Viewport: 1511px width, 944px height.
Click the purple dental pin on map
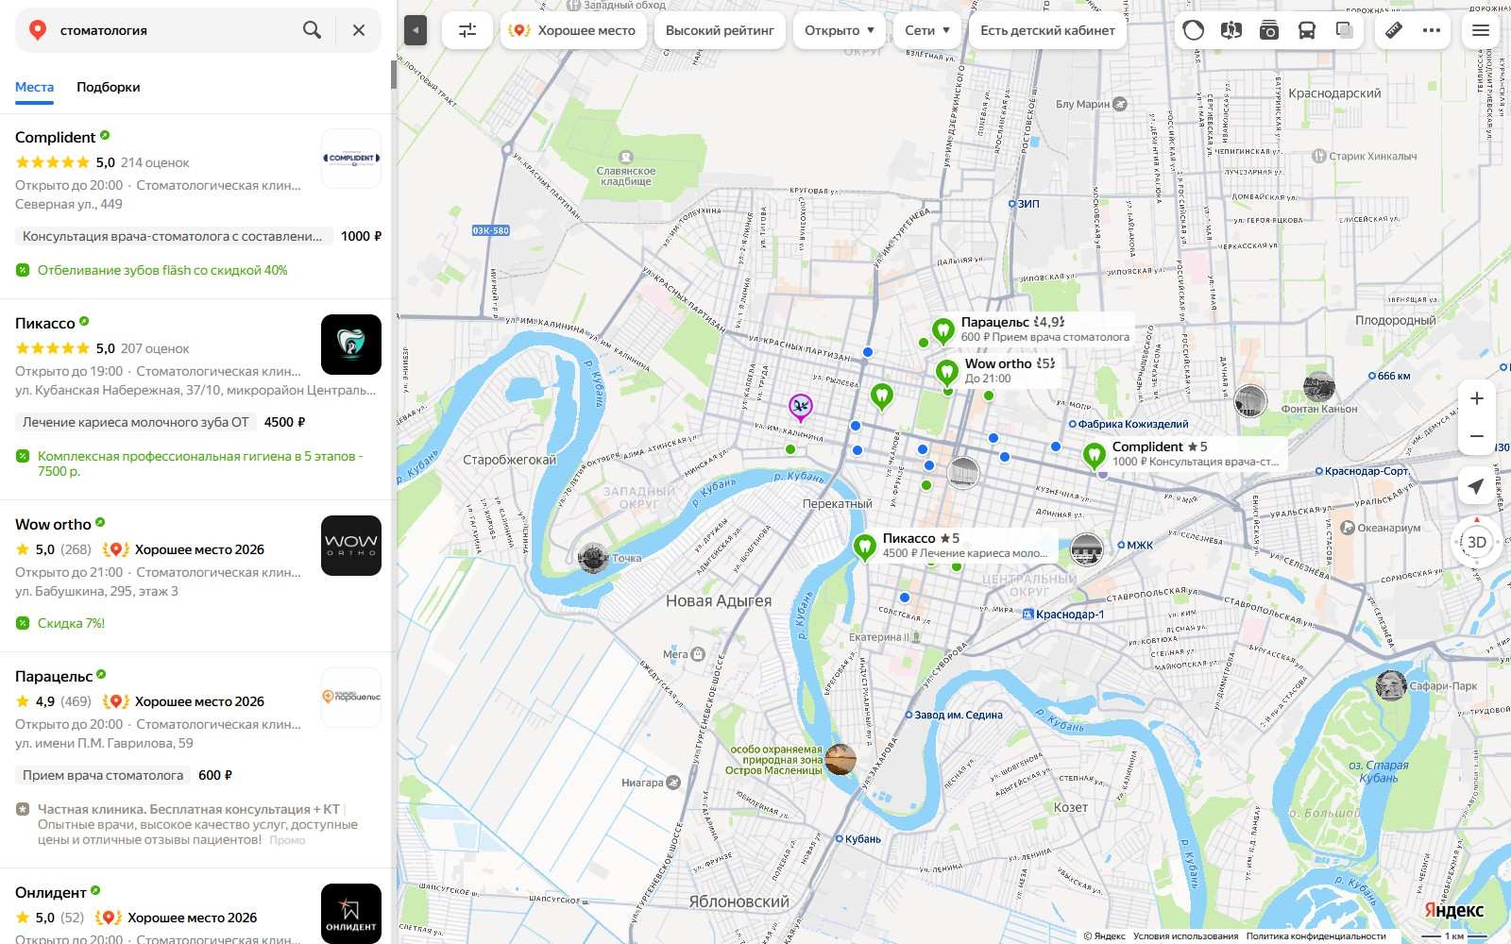click(x=801, y=408)
